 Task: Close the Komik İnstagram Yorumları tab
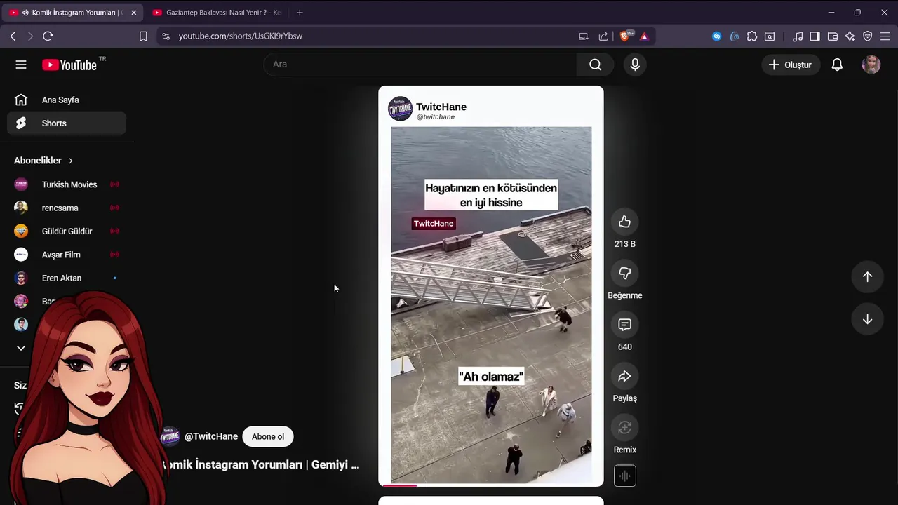pyautogui.click(x=133, y=13)
